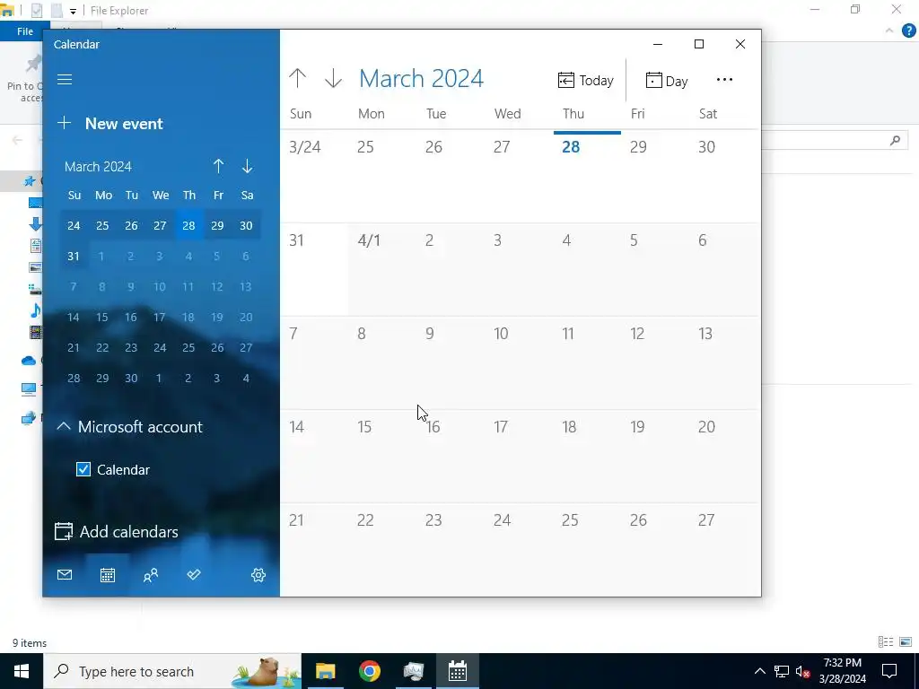Open the Calendar app taskbar icon
919x689 pixels.
(x=457, y=671)
